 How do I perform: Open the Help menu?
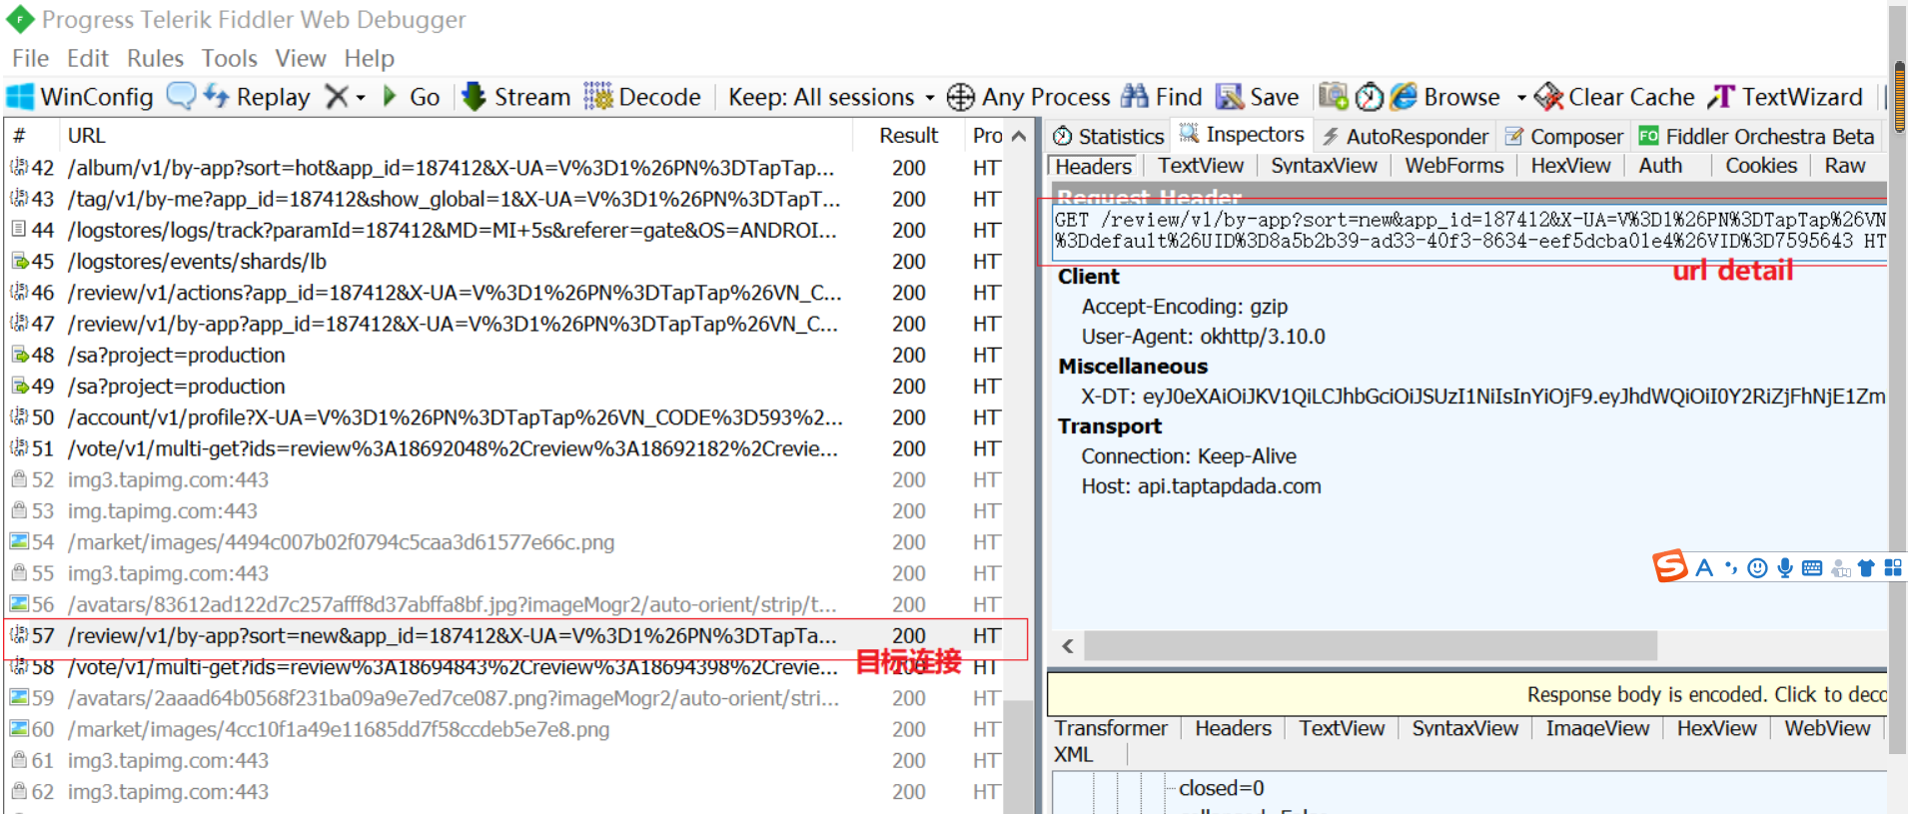tap(370, 59)
